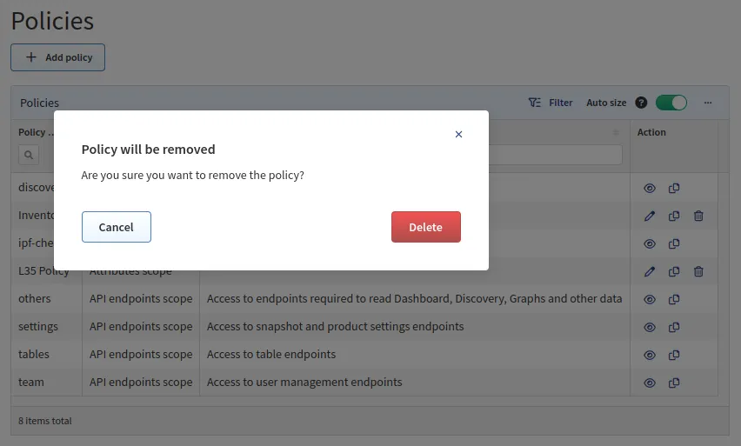
Task: Toggle the Auto size switch
Action: point(671,103)
